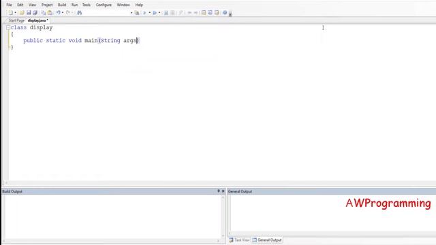Viewport: 436px width, 245px height.
Task: Click the Paste clipboard icon
Action: 50,13
